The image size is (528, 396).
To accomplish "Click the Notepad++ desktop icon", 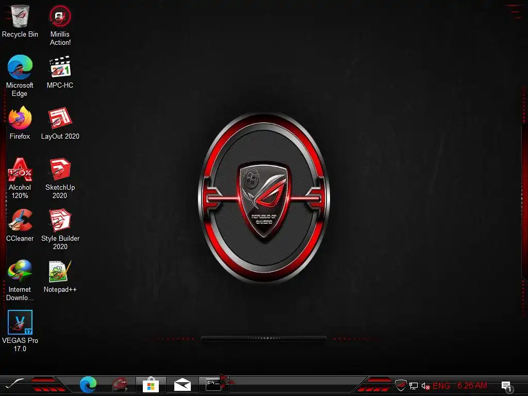I will 60,276.
